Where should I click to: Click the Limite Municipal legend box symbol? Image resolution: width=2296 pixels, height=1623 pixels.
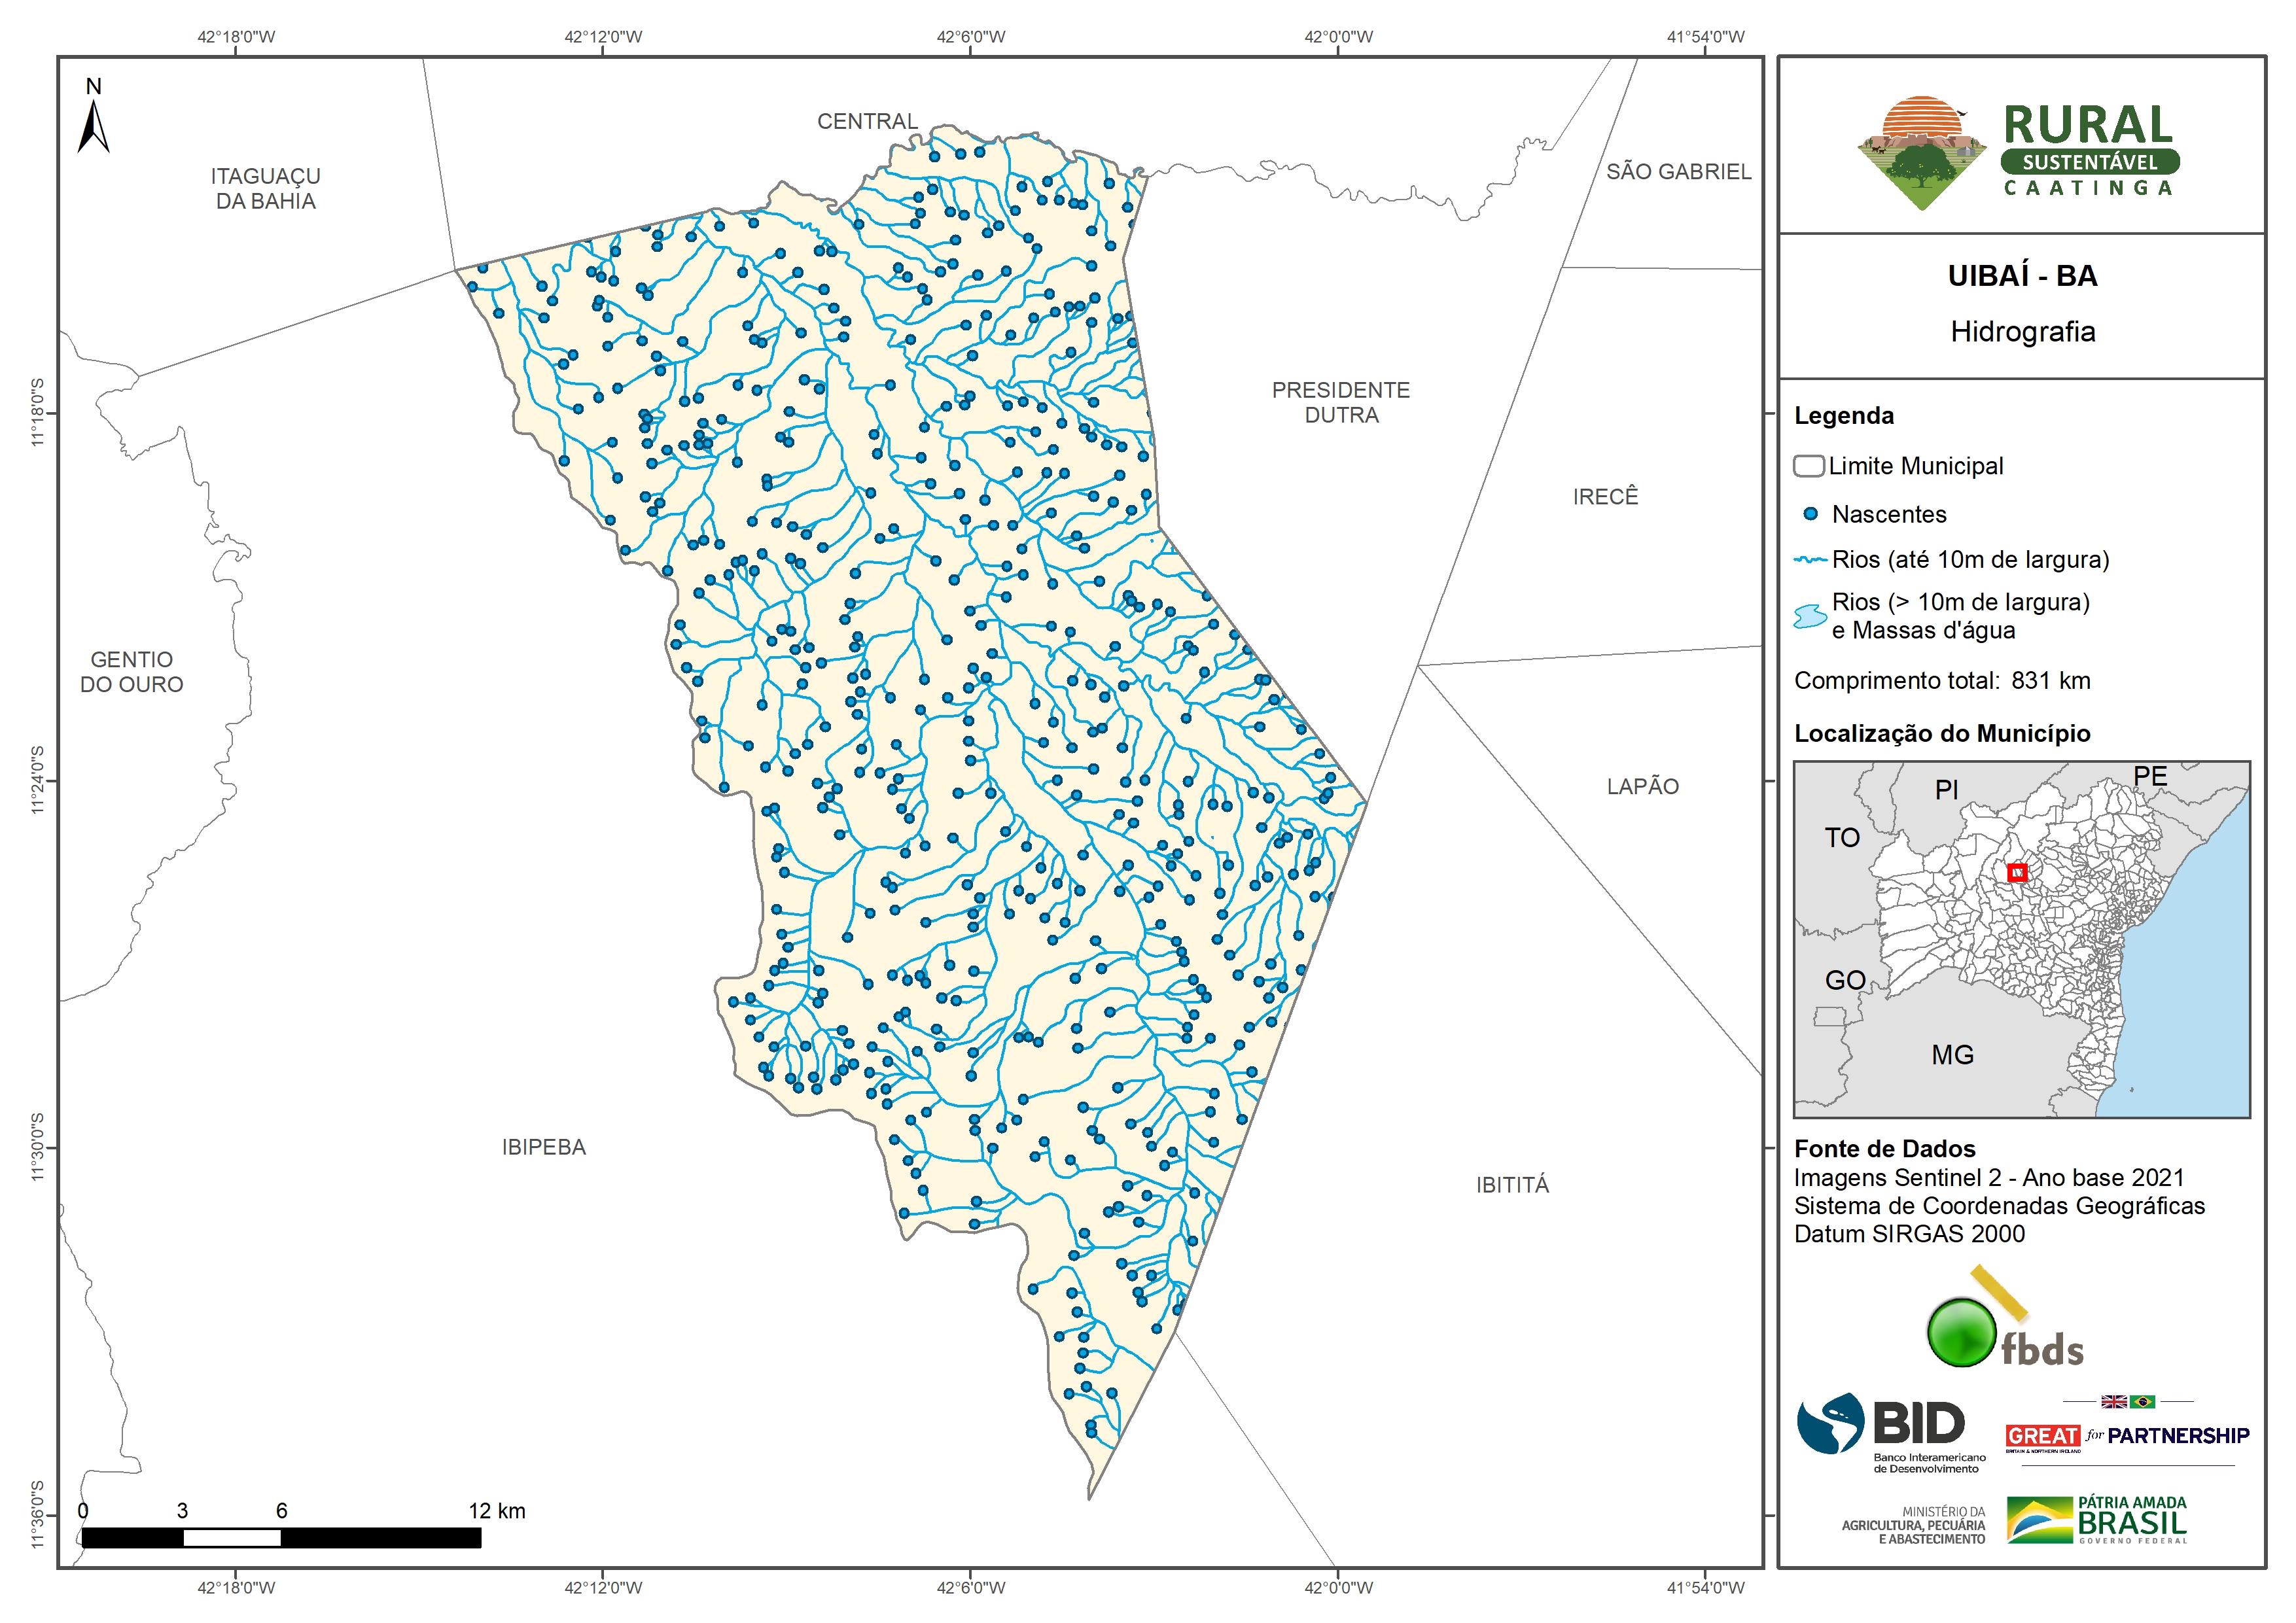click(1808, 466)
